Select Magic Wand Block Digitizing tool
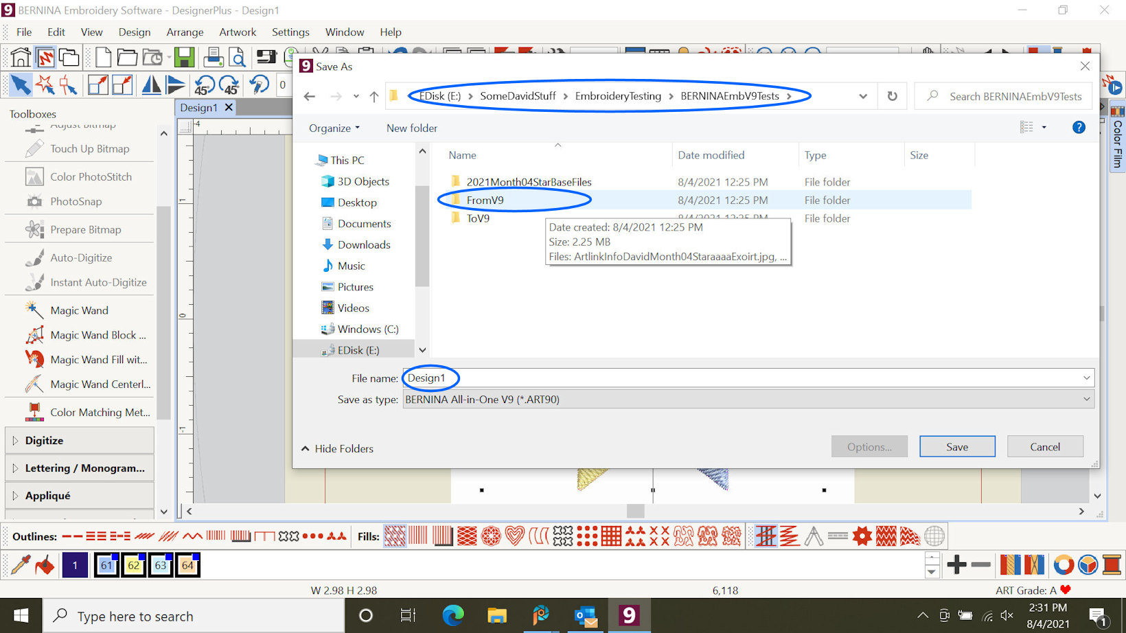 pos(97,335)
